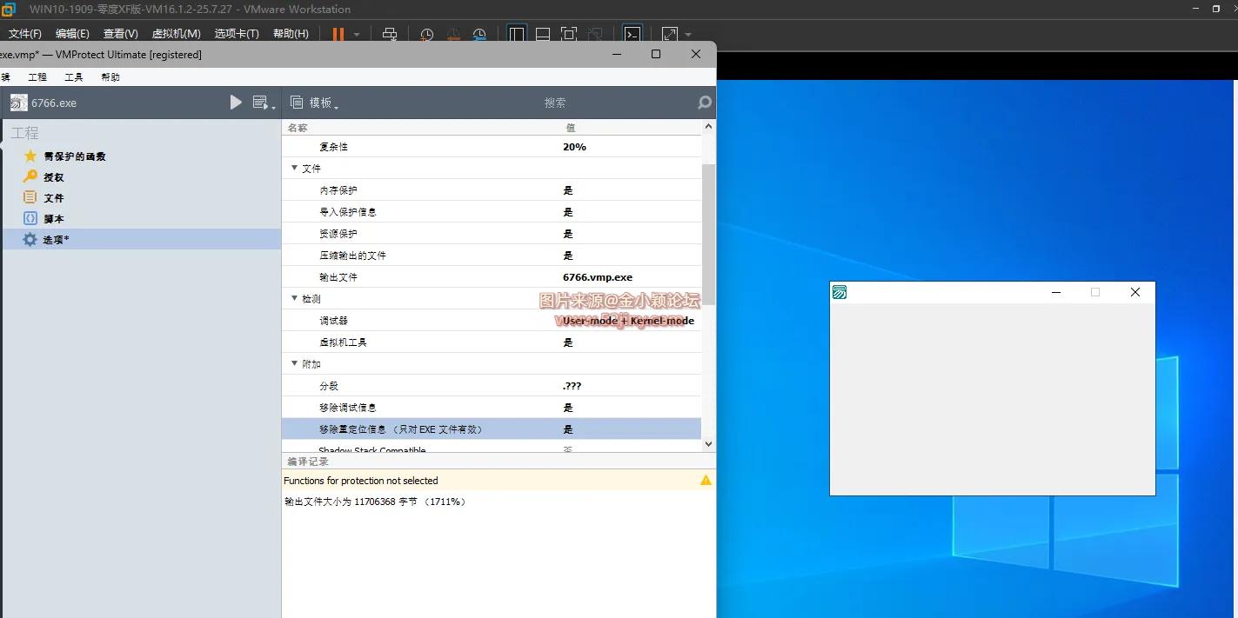Open the 虚拟机(M) menu
Viewport: 1238px width, 618px height.
(177, 33)
